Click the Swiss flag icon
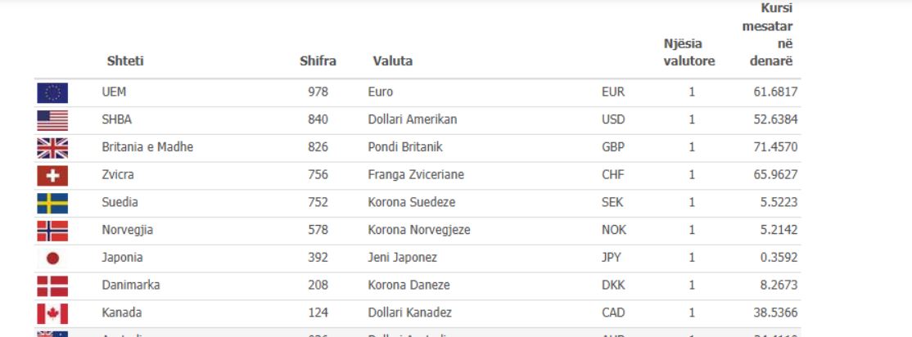The height and width of the screenshot is (337, 912). pyautogui.click(x=52, y=176)
